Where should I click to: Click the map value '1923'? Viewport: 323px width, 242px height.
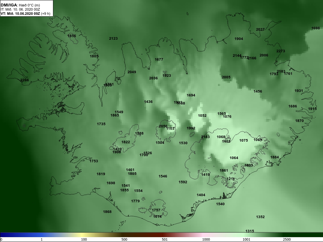(167, 76)
